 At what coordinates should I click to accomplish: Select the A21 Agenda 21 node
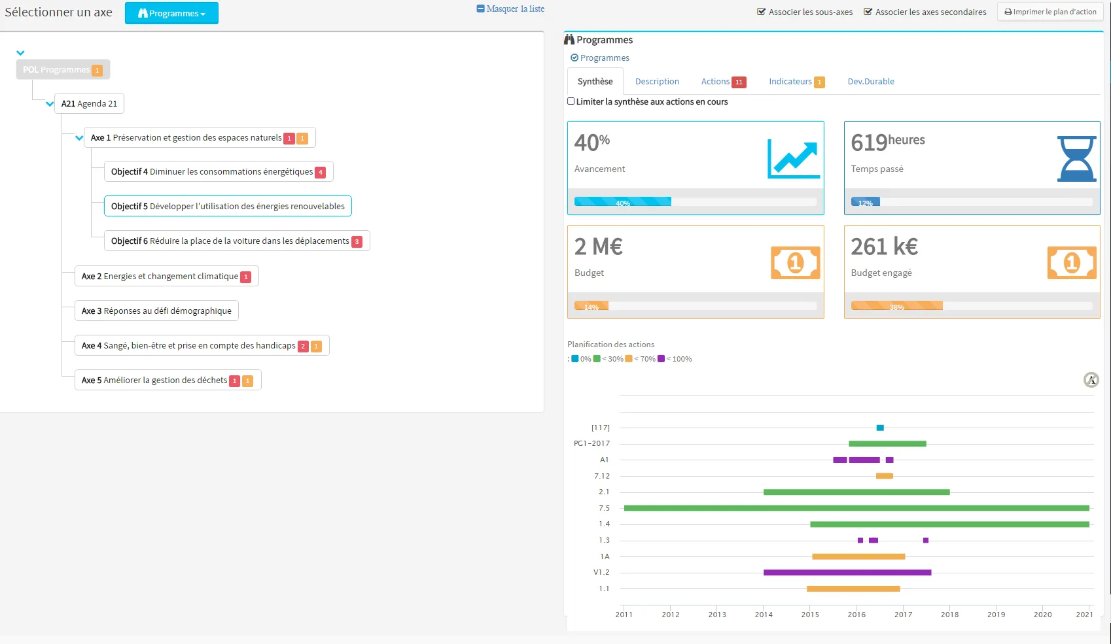tap(90, 104)
